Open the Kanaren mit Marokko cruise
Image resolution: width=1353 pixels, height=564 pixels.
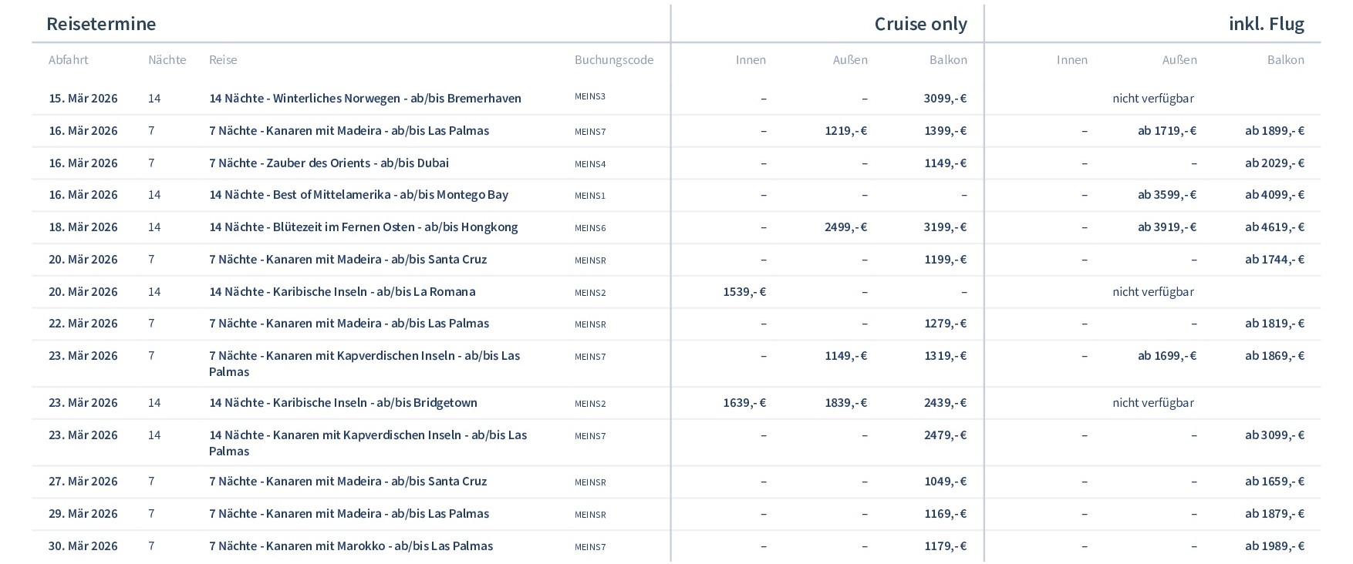coord(350,546)
